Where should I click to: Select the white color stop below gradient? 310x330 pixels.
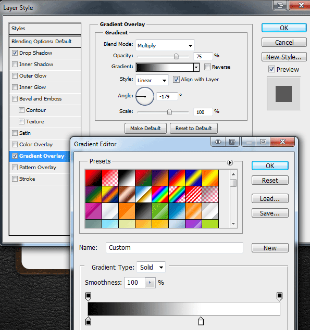(x=201, y=321)
